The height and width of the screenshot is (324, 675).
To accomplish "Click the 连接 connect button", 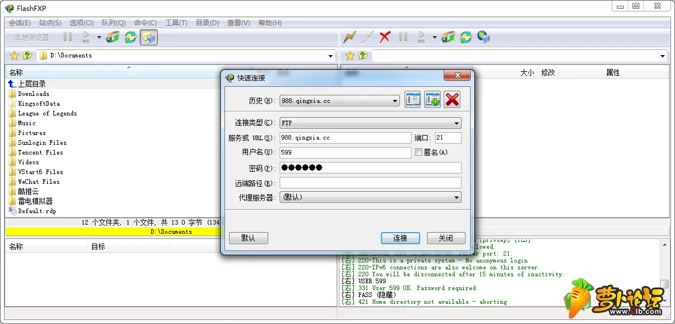I will (x=401, y=238).
